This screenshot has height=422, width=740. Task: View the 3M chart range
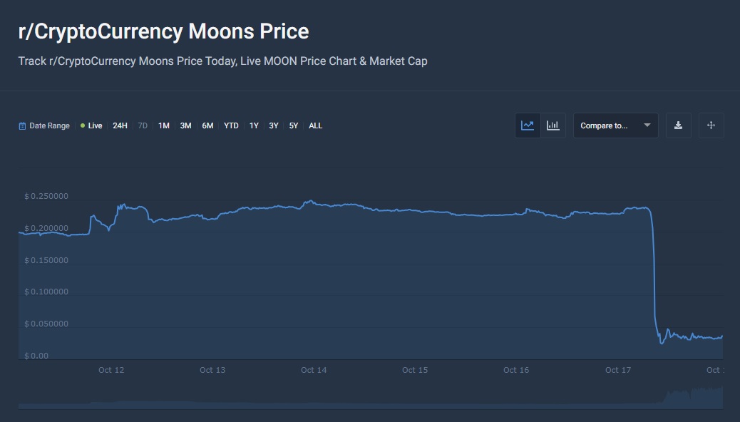(185, 125)
